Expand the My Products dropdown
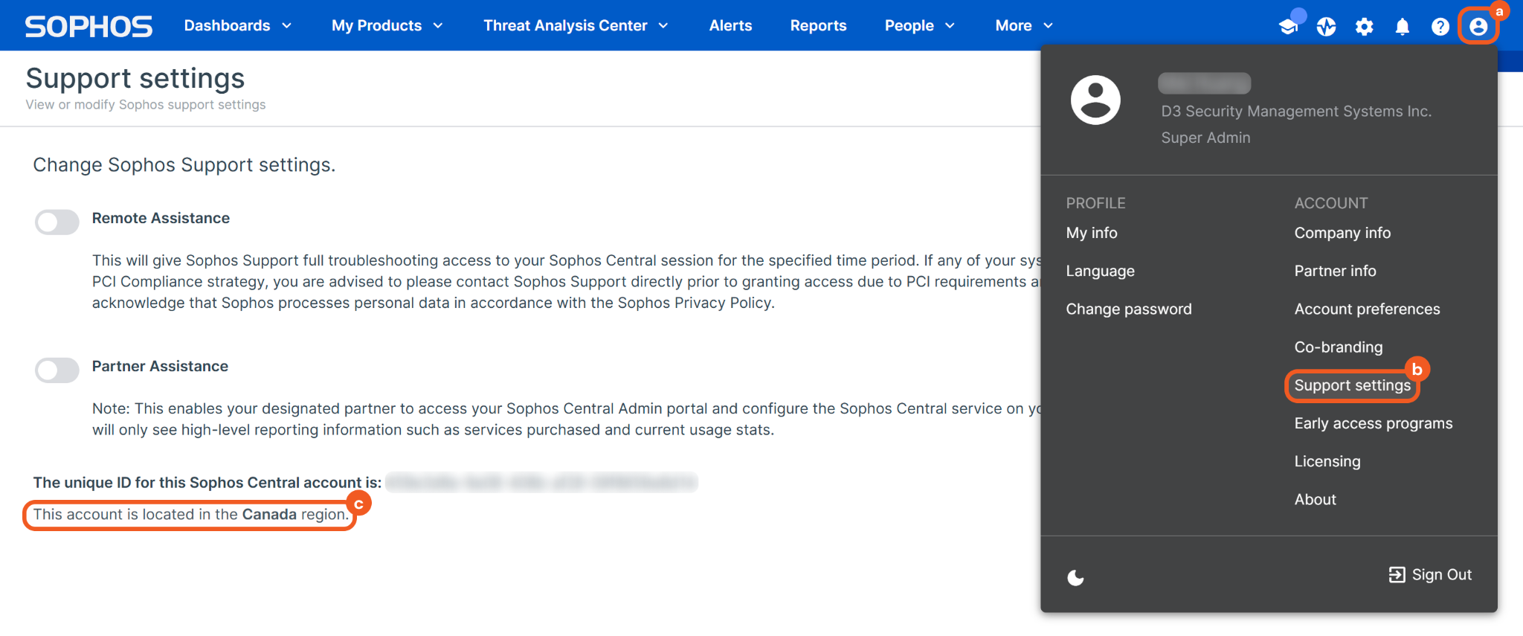The width and height of the screenshot is (1523, 636). coord(387,25)
